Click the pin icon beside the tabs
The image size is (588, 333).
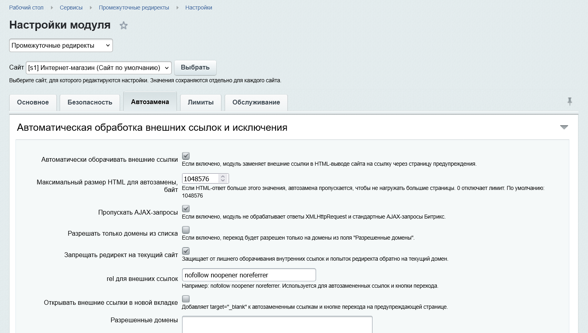[570, 102]
